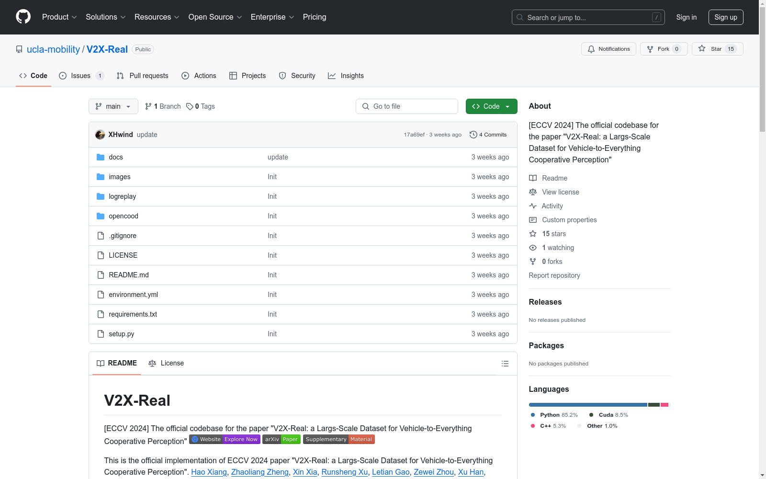Image resolution: width=766 pixels, height=479 pixels.
Task: Click the README outline list icon
Action: [x=505, y=364]
